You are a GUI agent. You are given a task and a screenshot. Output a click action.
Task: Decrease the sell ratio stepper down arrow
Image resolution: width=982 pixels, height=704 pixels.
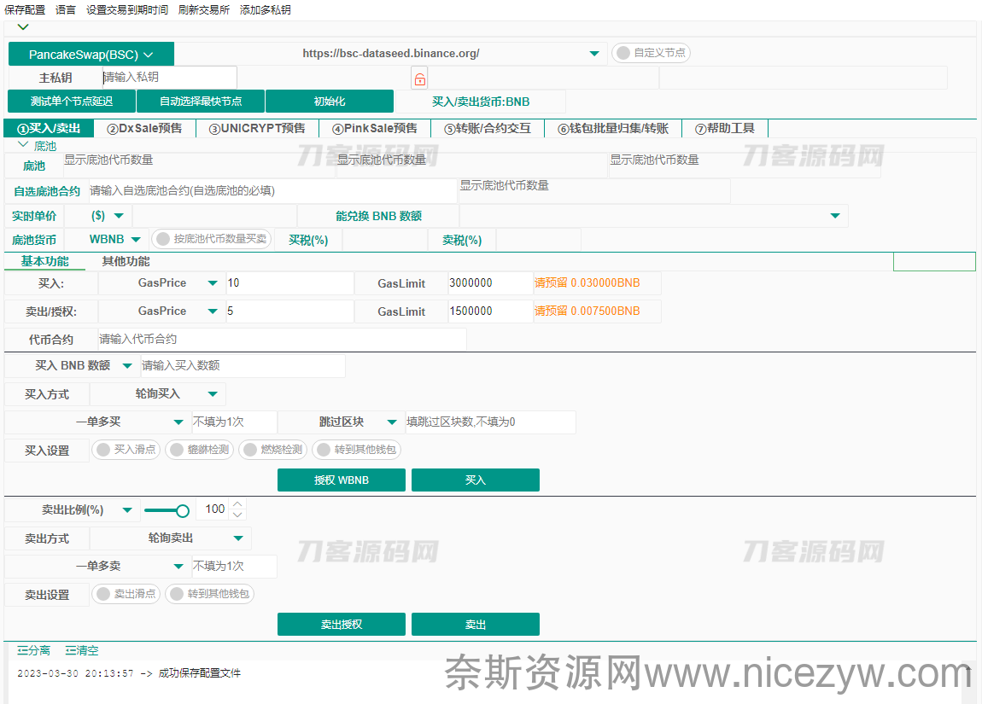click(237, 515)
